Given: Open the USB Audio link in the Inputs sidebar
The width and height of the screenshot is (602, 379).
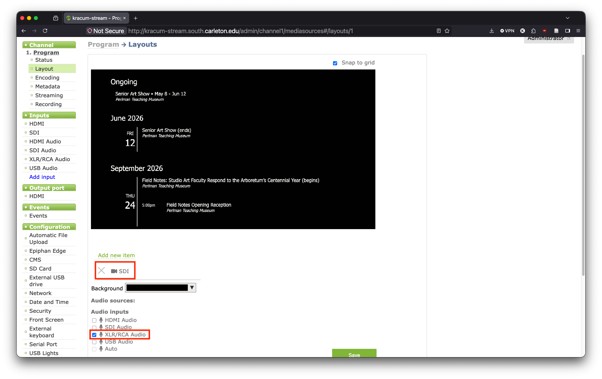Looking at the screenshot, I should tap(43, 168).
